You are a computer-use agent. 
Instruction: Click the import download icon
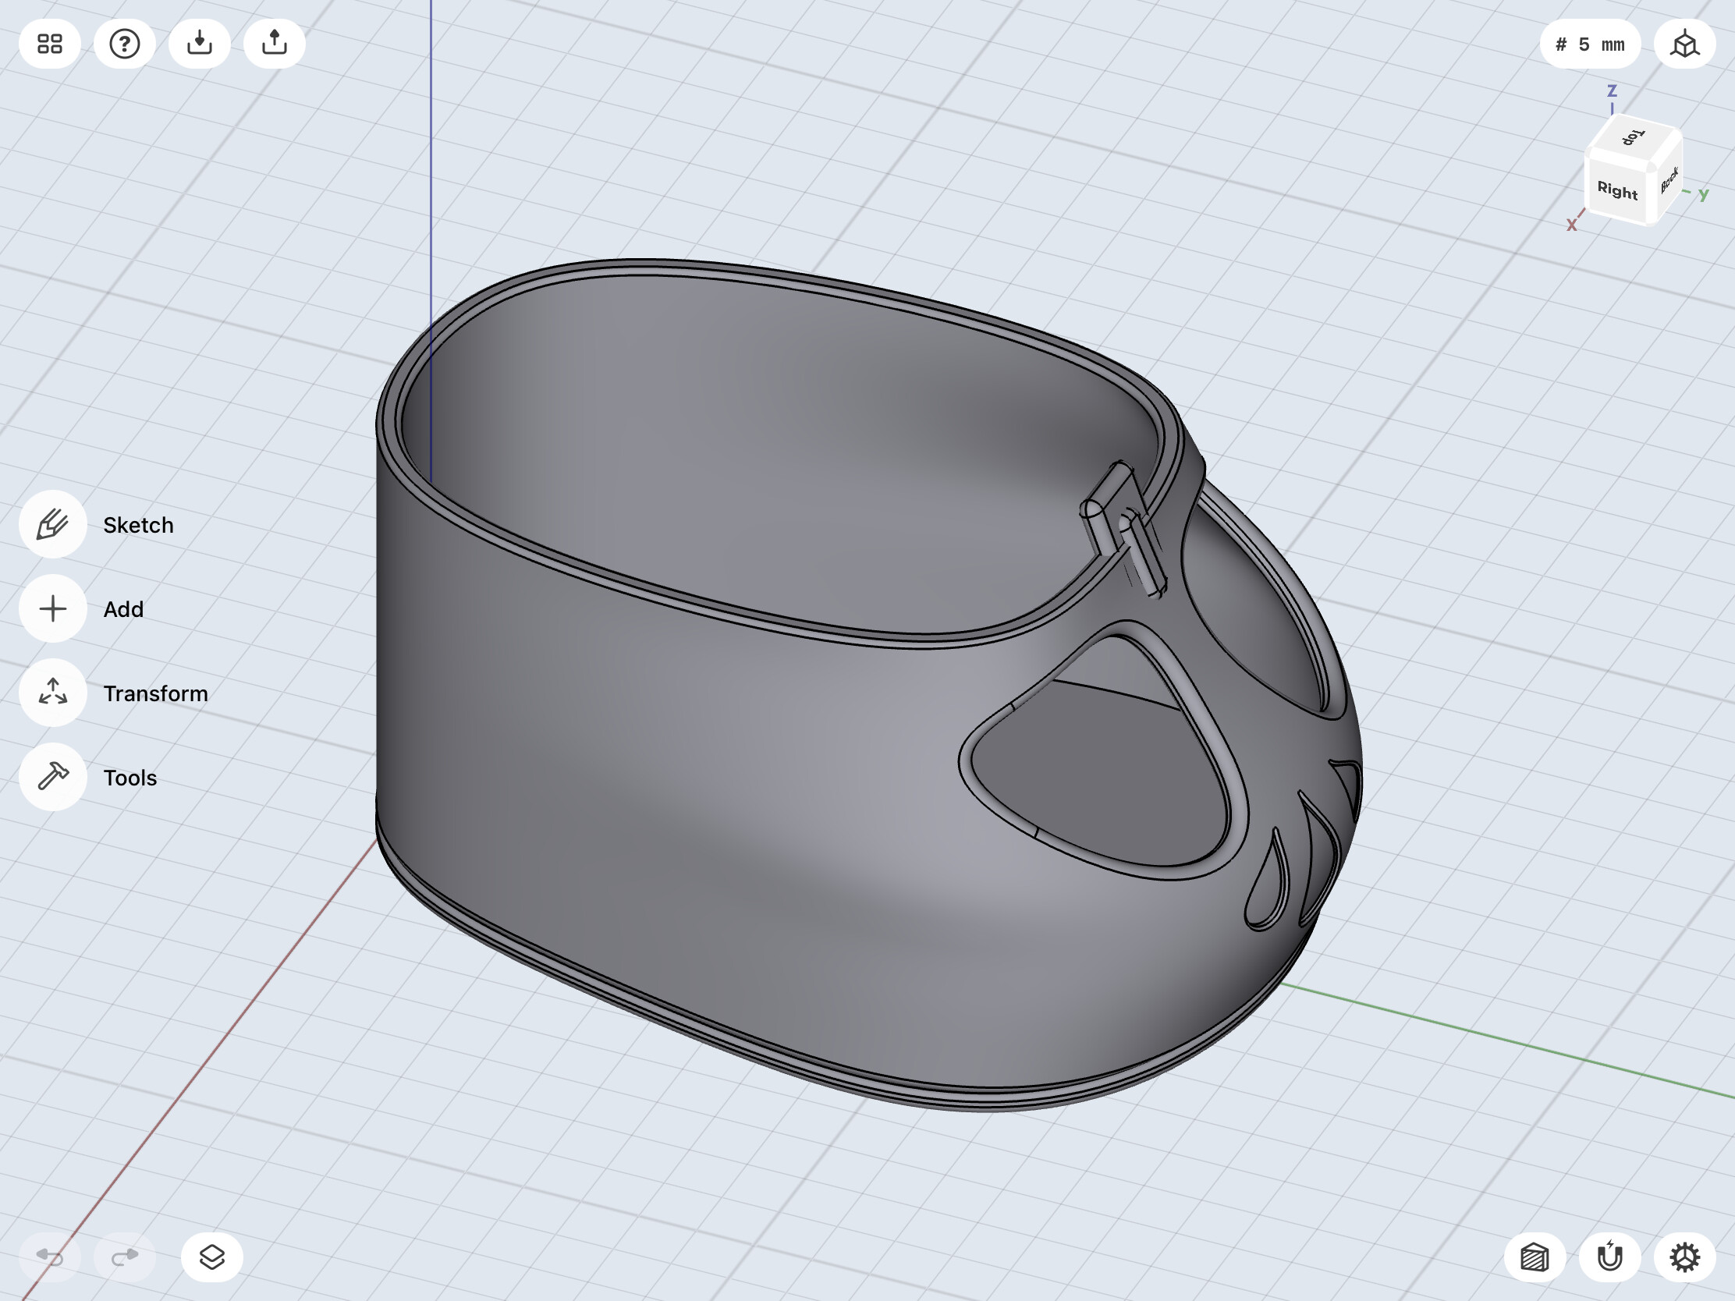[x=199, y=44]
